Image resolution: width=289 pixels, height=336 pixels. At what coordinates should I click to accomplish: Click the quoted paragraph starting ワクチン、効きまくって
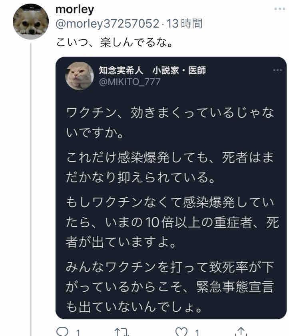point(170,121)
